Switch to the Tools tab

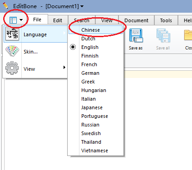pos(166,20)
